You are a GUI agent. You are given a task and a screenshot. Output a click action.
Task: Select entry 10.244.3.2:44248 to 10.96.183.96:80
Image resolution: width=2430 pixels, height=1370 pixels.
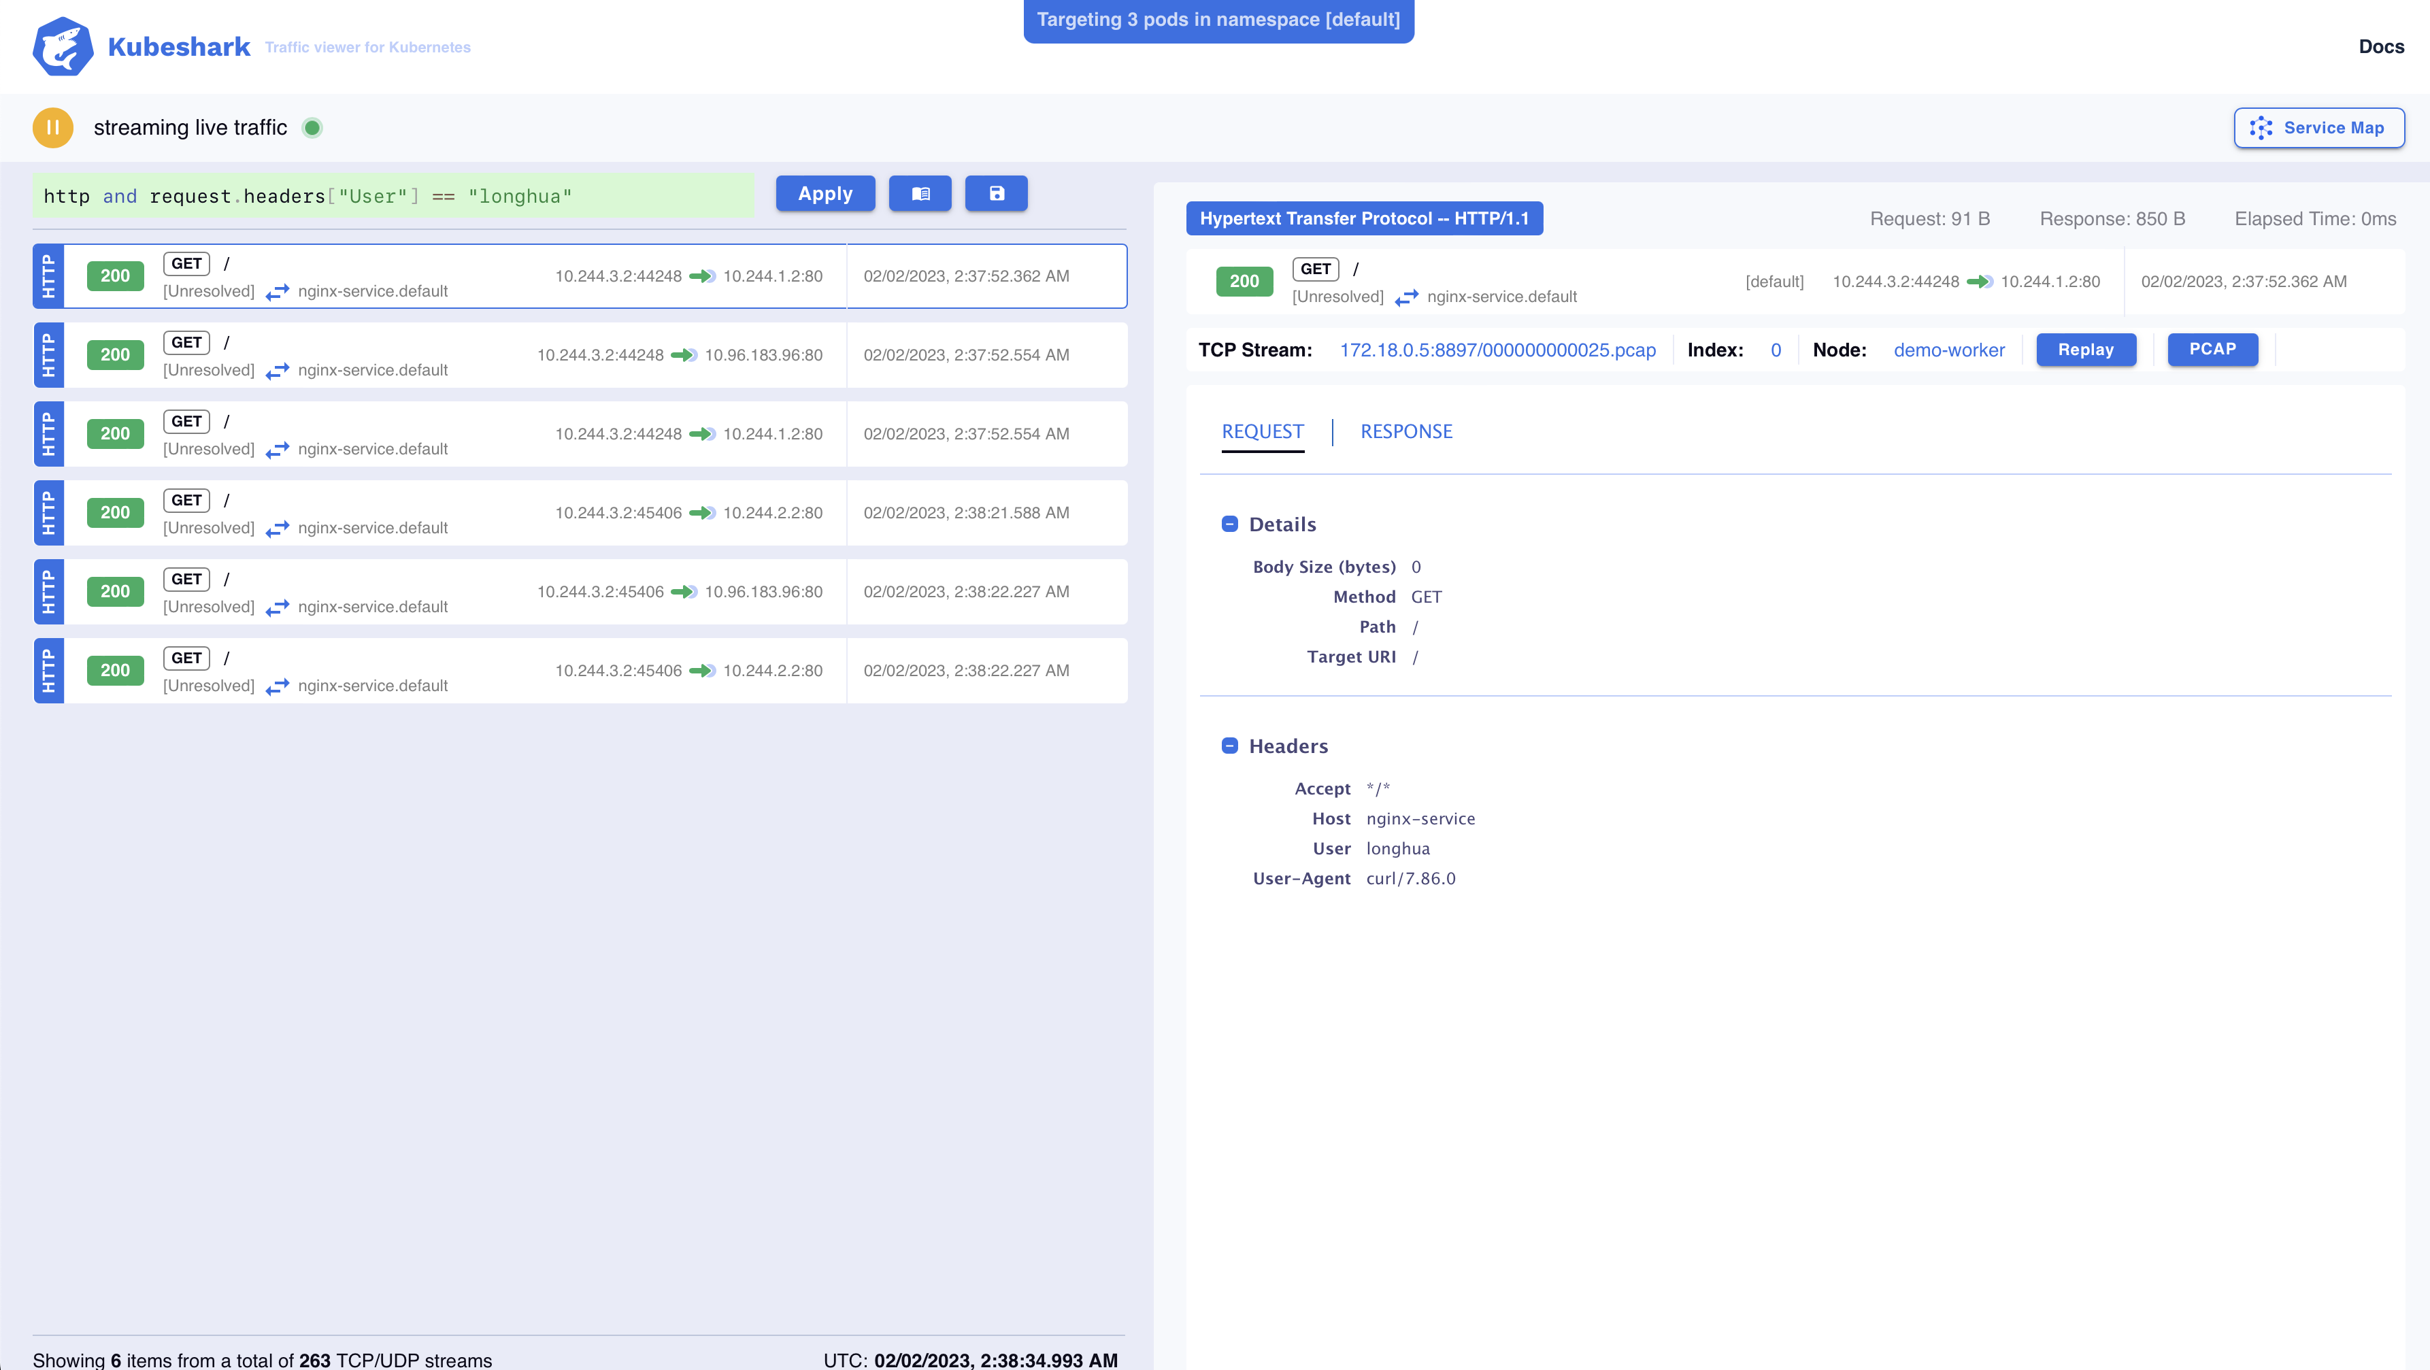click(x=580, y=355)
